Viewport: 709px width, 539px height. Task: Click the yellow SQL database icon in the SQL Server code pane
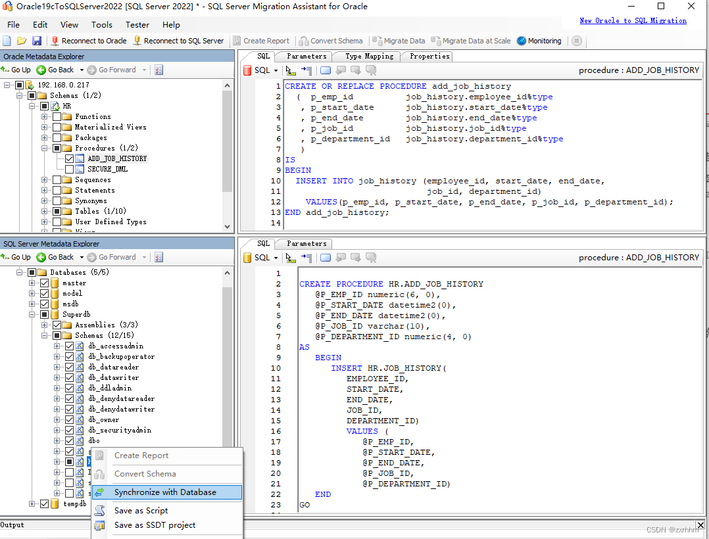click(247, 258)
